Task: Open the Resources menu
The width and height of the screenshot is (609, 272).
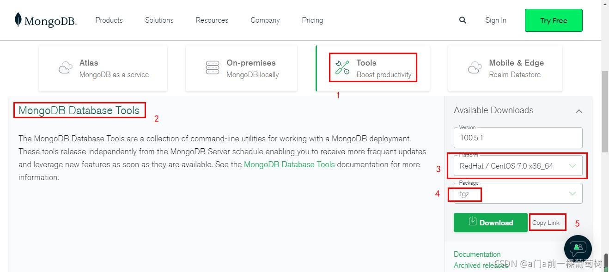Action: 212,20
